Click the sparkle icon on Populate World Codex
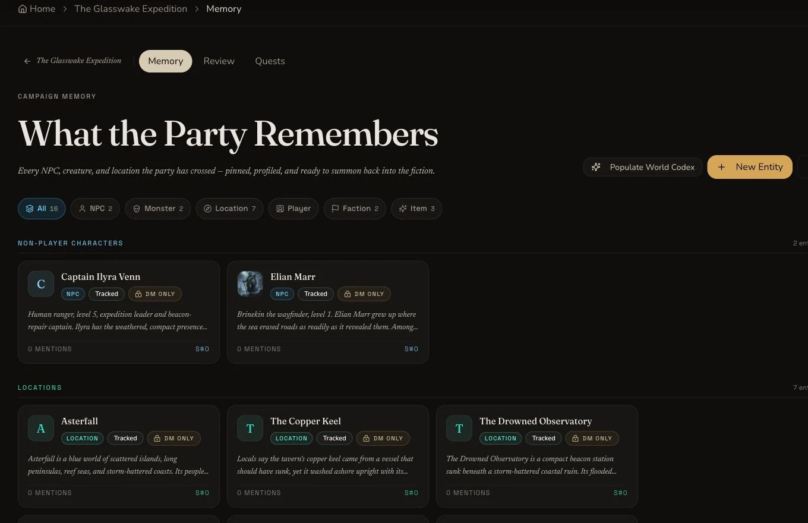This screenshot has width=808, height=523. pos(596,167)
